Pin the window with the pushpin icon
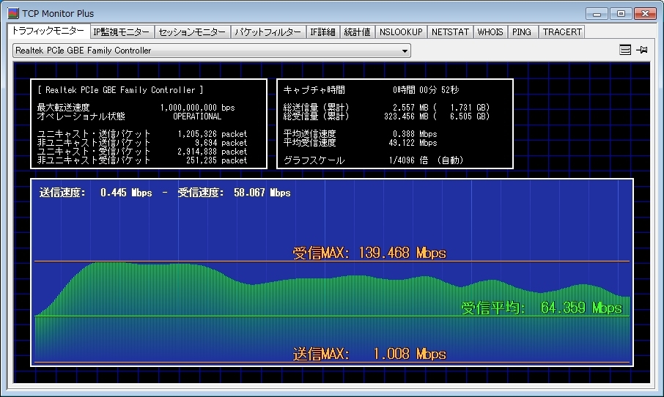 (x=642, y=50)
